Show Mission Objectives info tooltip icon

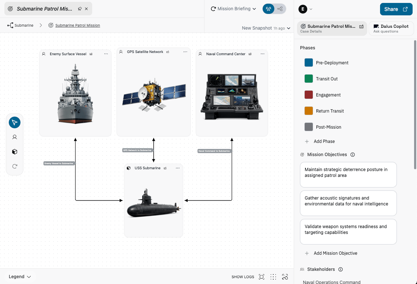(x=353, y=155)
